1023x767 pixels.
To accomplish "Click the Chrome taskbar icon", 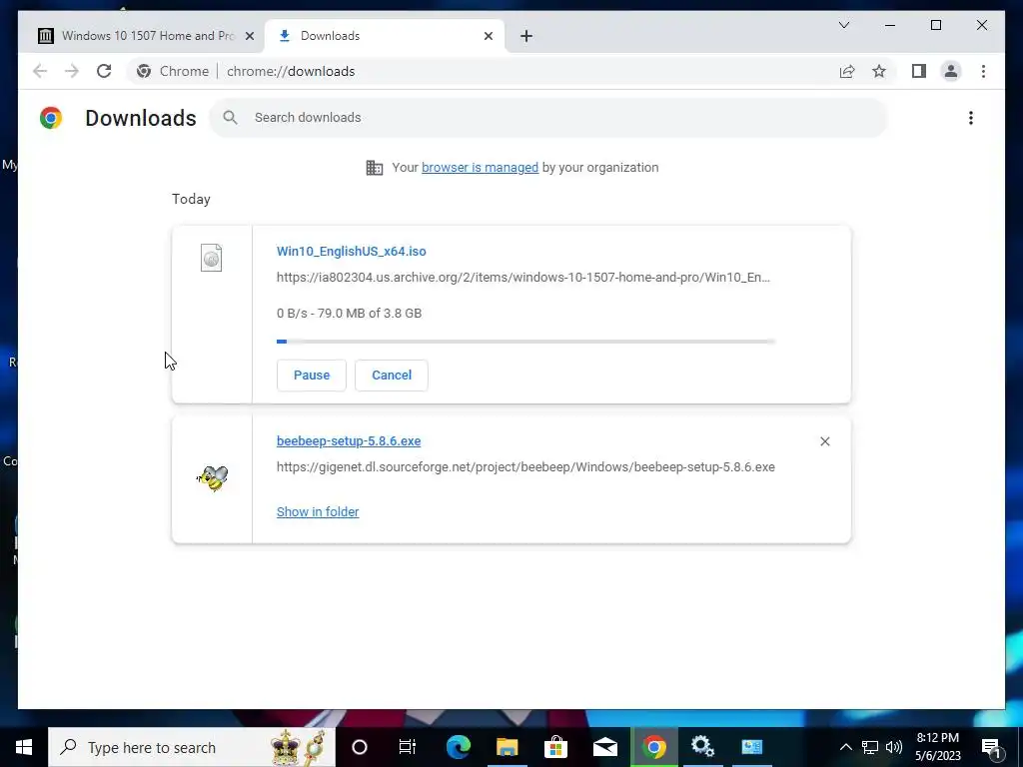I will click(x=654, y=747).
